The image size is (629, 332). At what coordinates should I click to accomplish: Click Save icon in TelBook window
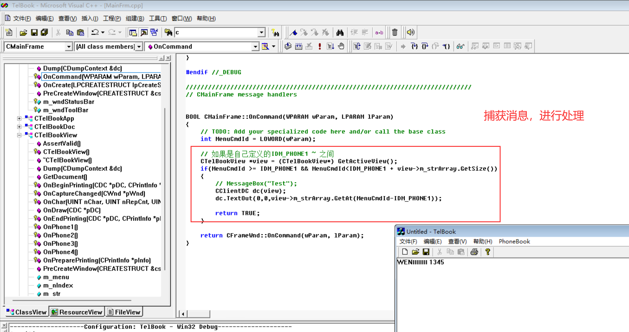[426, 252]
